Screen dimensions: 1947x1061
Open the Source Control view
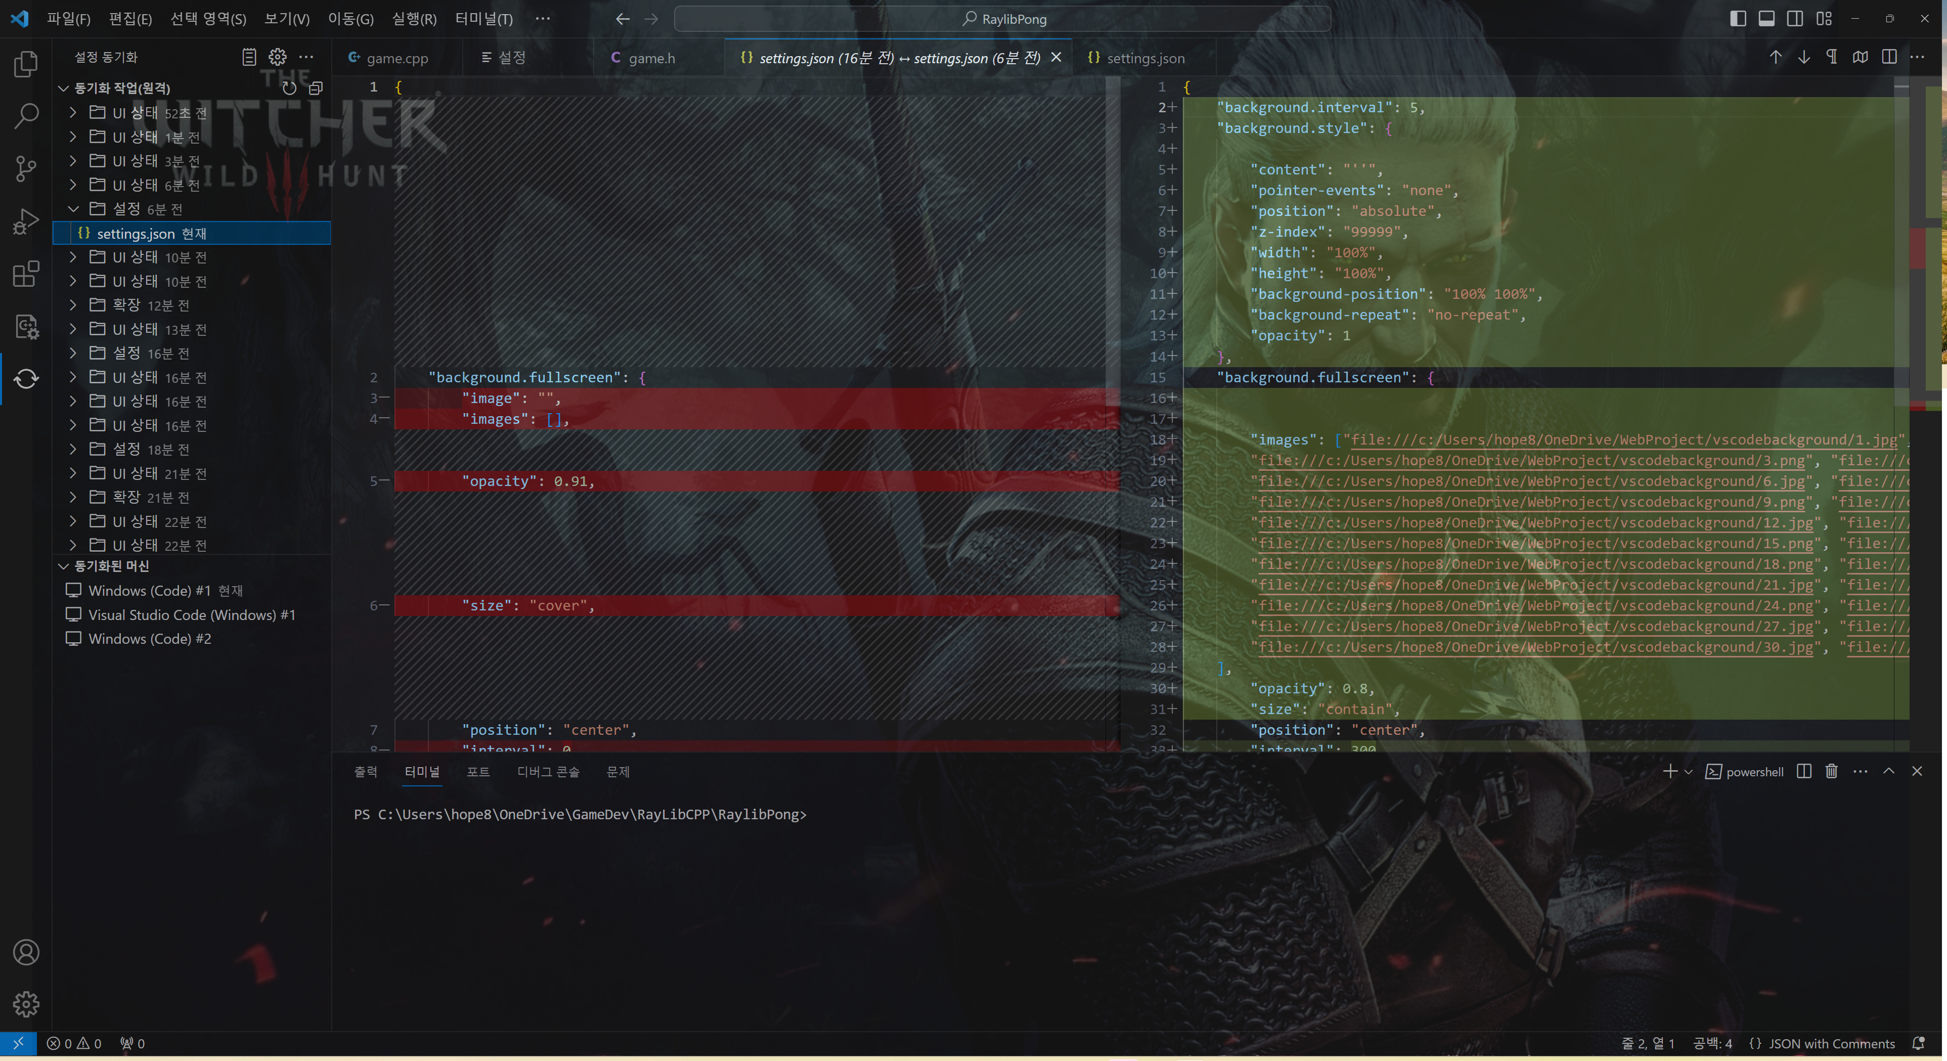click(26, 168)
